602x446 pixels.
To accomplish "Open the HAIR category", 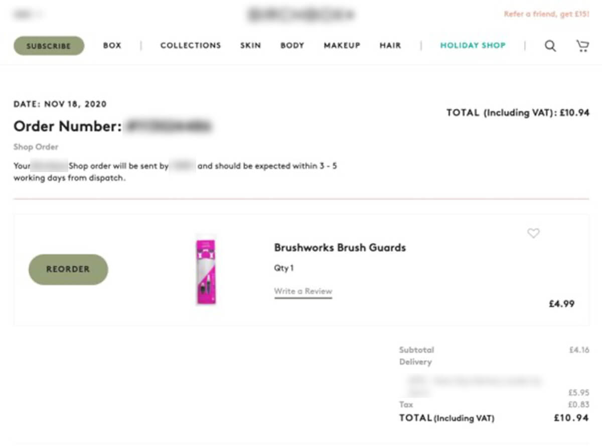I will [x=390, y=45].
